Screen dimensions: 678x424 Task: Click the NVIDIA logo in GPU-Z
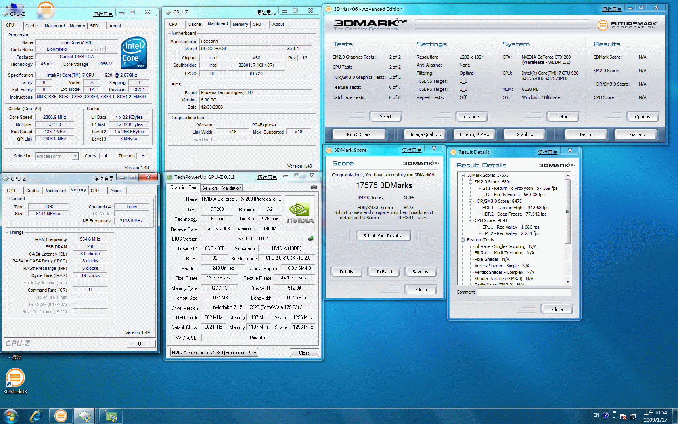299,213
